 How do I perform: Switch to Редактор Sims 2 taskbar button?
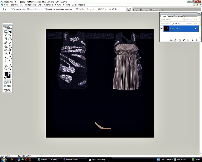[74, 160]
